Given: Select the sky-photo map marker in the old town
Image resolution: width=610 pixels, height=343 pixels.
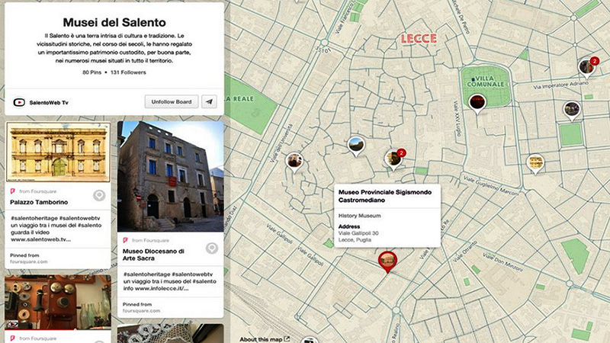Looking at the screenshot, I should pyautogui.click(x=356, y=146).
